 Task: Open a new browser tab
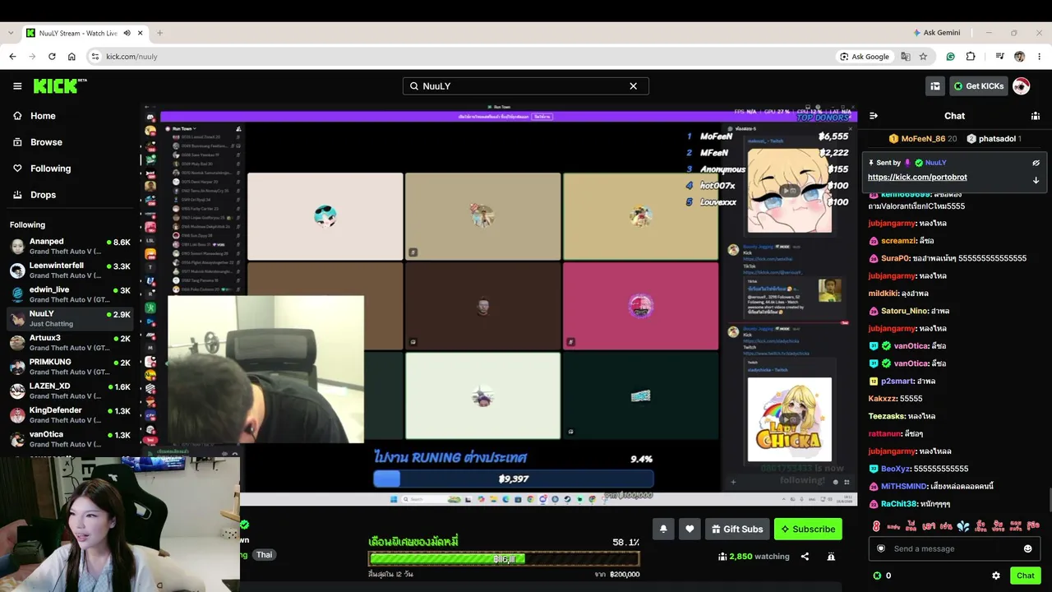click(159, 33)
